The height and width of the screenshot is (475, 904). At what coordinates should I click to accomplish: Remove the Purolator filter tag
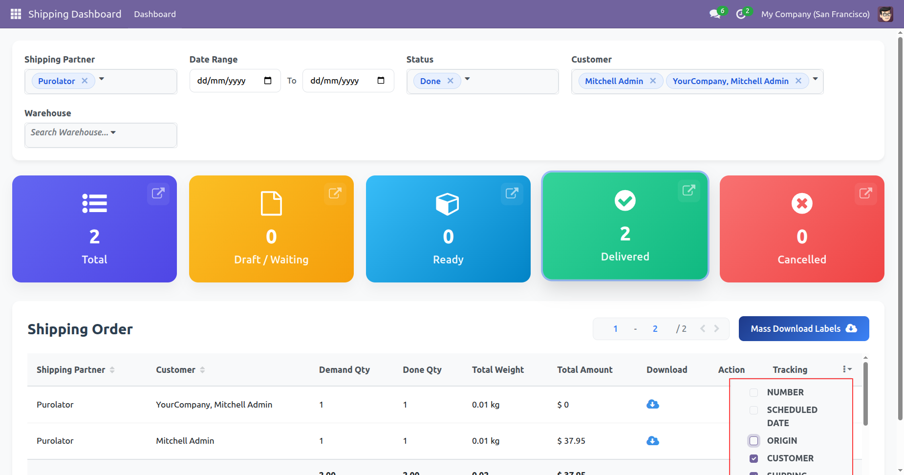(x=85, y=81)
